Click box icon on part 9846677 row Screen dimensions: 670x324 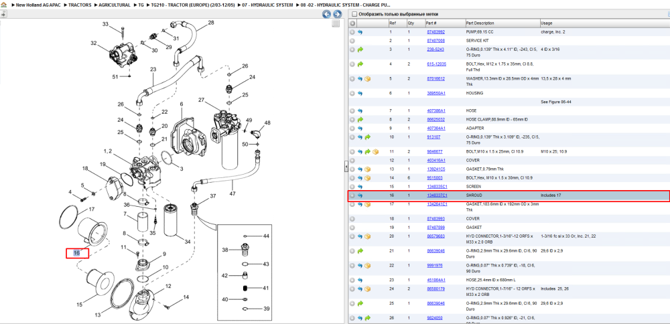click(375, 151)
